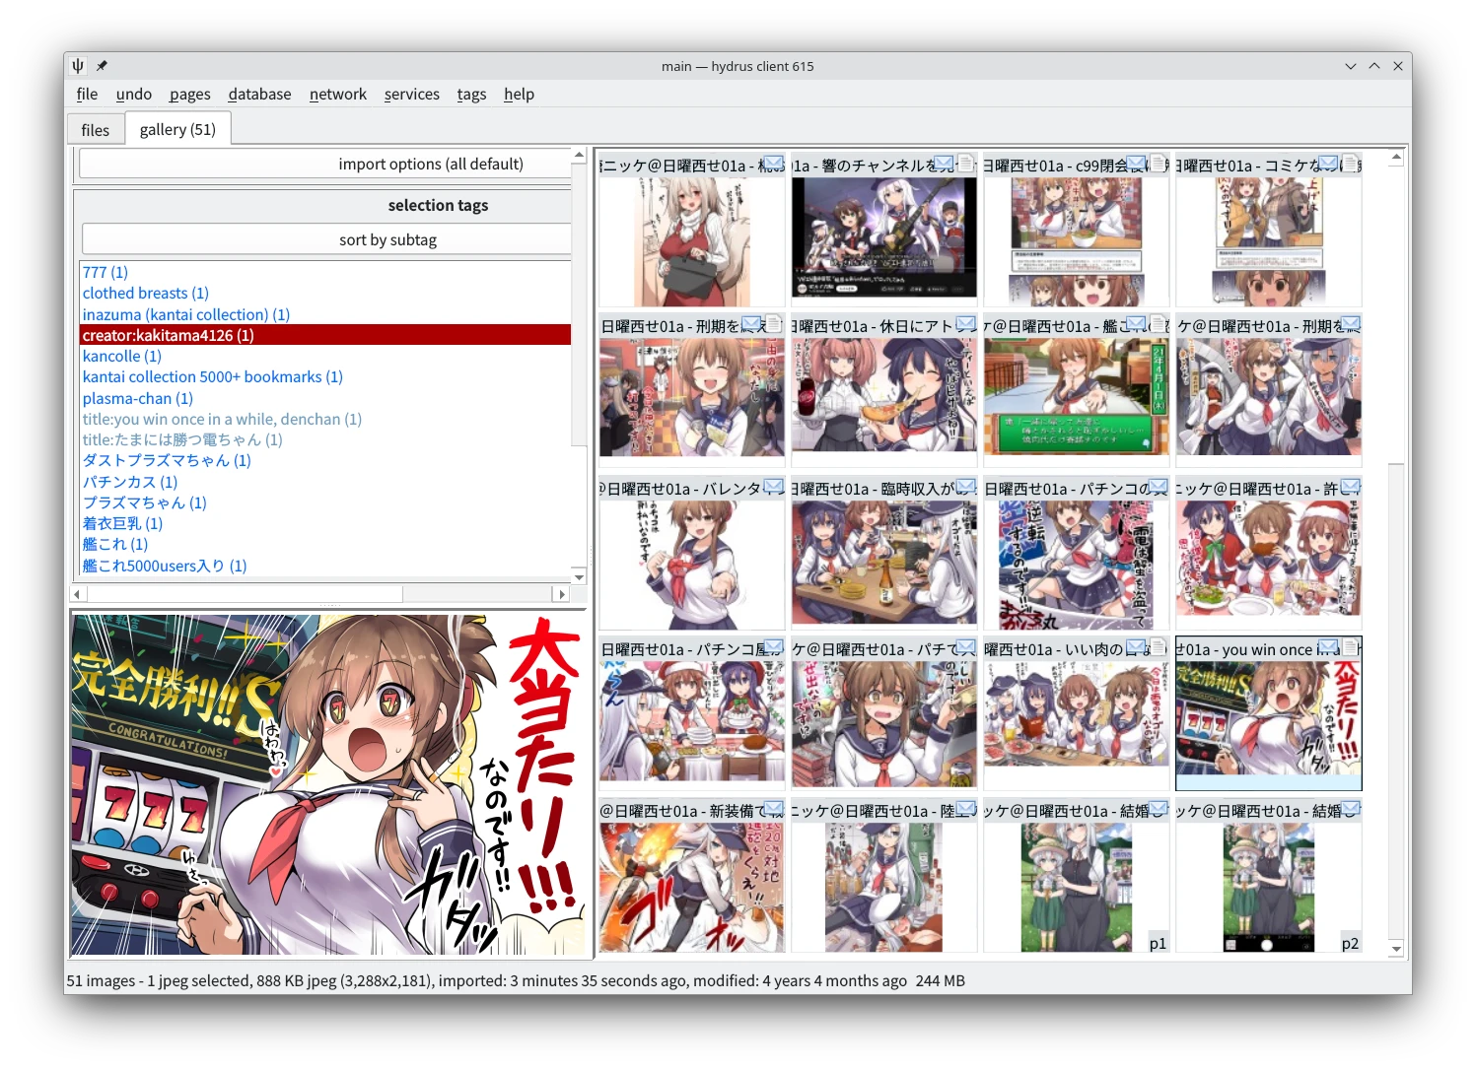1476x1070 pixels.
Task: Click right arrow of the tag list horizontal scrollbar
Action: click(x=562, y=594)
